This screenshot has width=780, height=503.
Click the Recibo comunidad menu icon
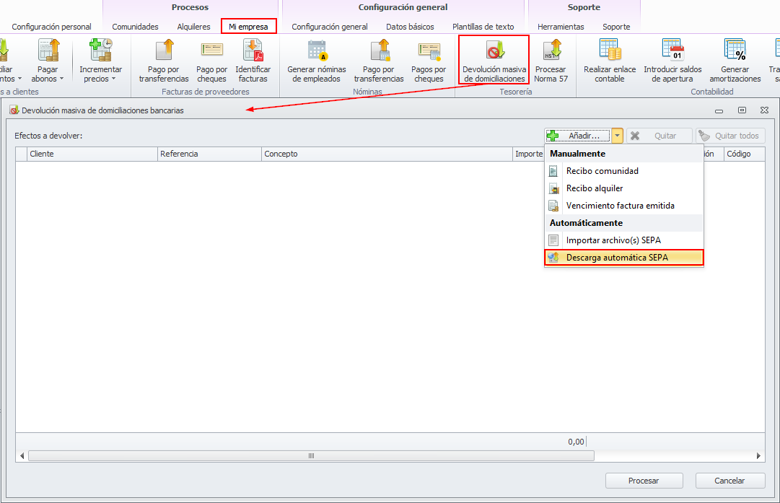click(553, 171)
